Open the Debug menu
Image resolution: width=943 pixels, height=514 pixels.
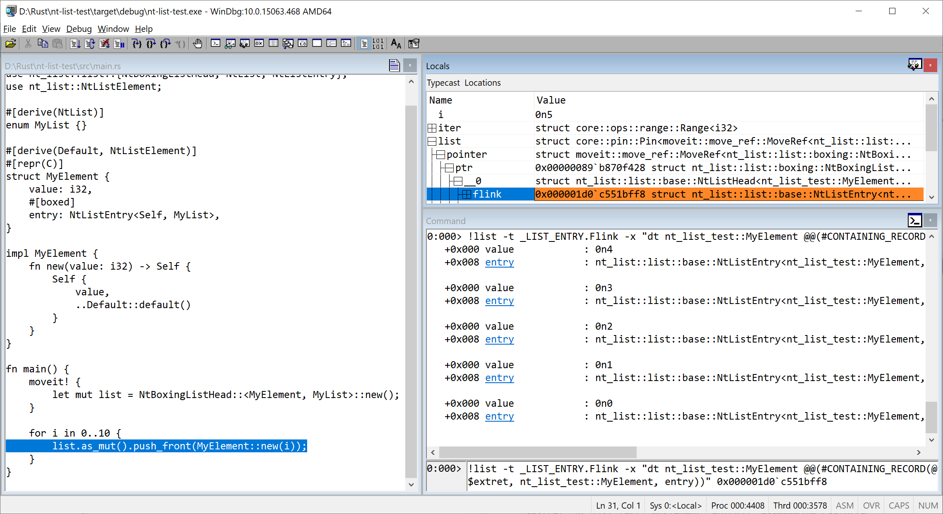pos(79,29)
